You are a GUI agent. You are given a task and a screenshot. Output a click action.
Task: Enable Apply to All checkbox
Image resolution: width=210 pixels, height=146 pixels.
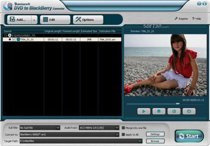point(123,135)
